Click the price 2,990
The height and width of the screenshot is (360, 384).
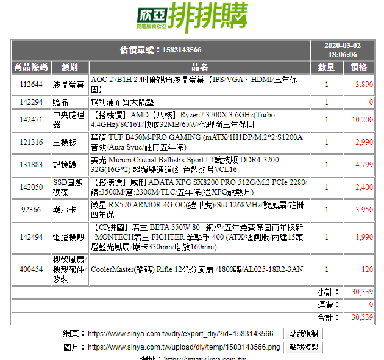point(364,142)
